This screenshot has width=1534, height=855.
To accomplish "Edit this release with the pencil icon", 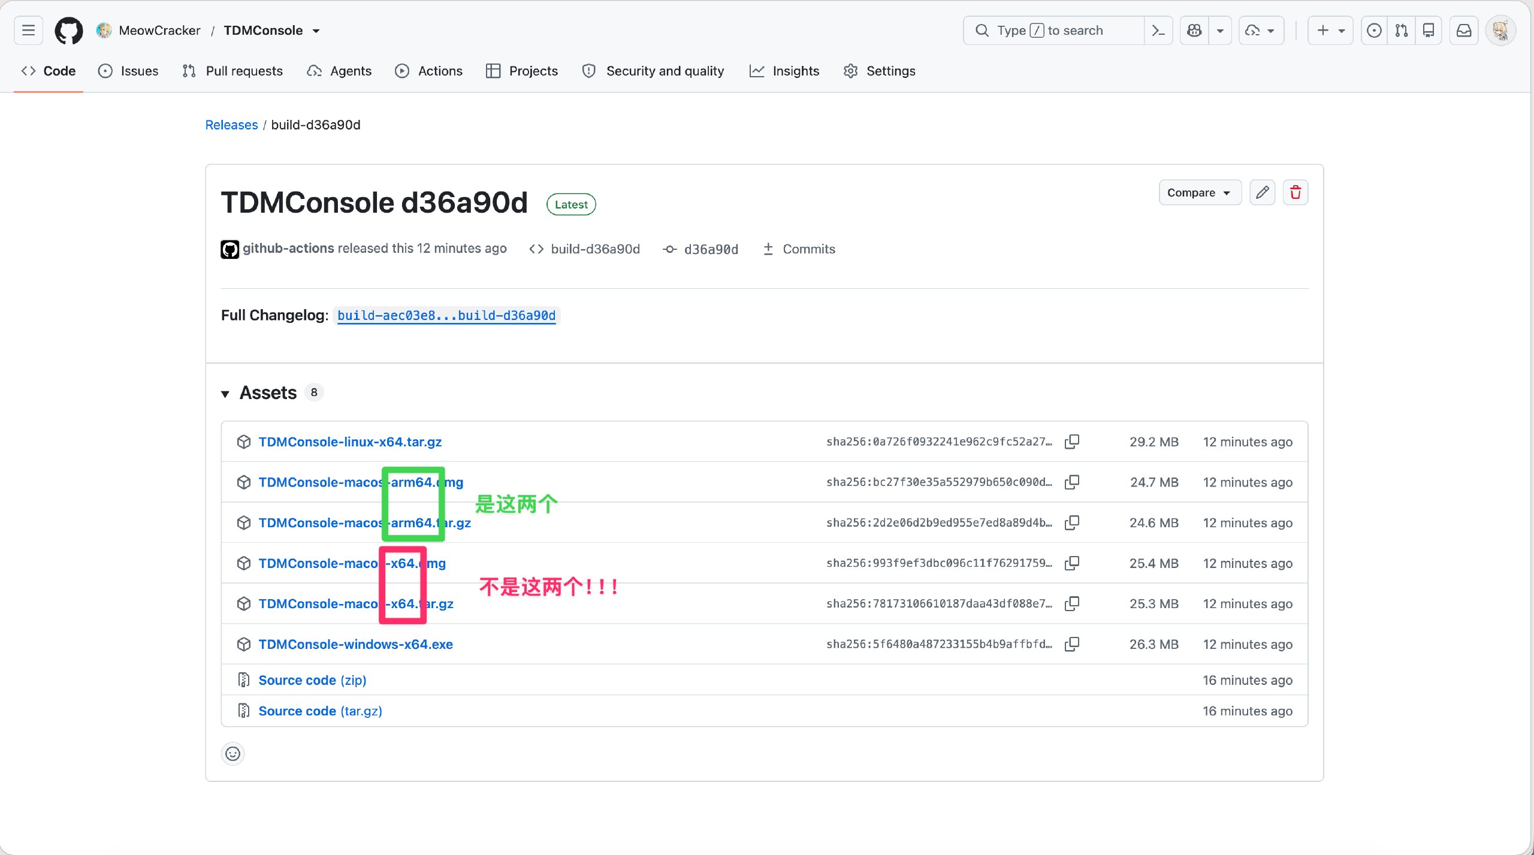I will pyautogui.click(x=1263, y=192).
